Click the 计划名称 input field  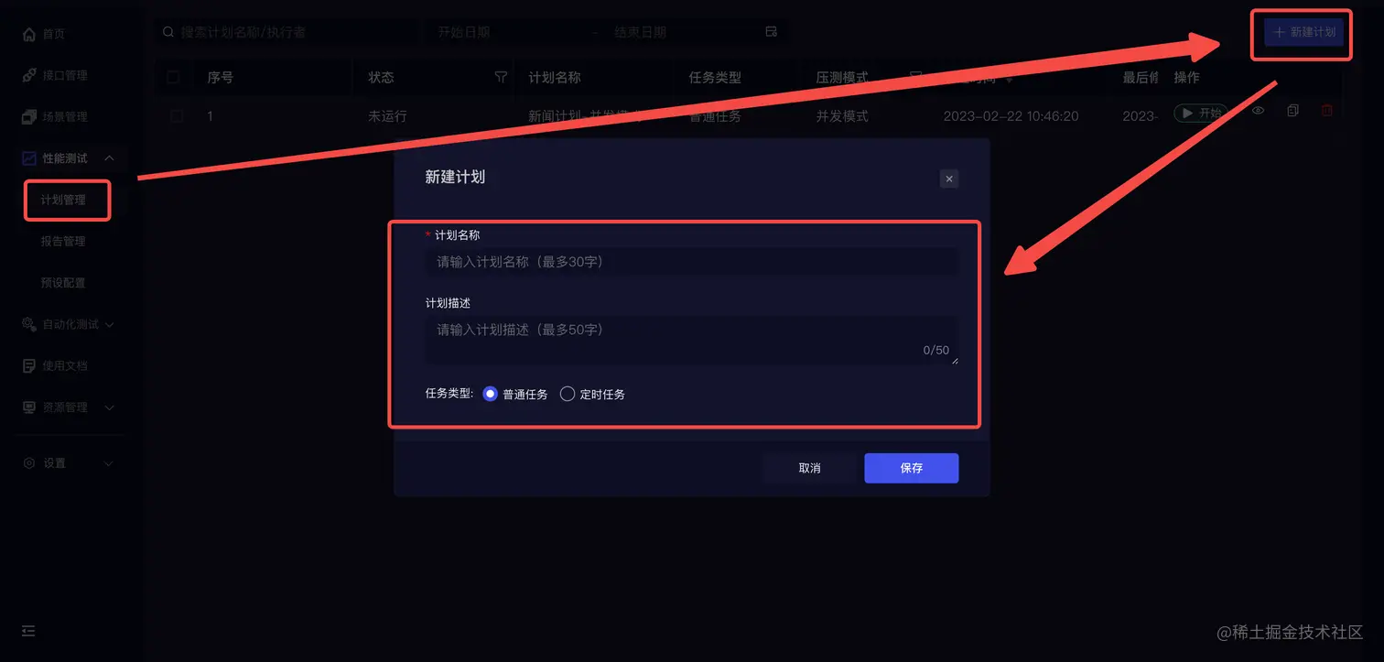pos(692,262)
